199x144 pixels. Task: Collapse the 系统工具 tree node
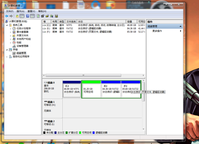[x=7, y=25]
